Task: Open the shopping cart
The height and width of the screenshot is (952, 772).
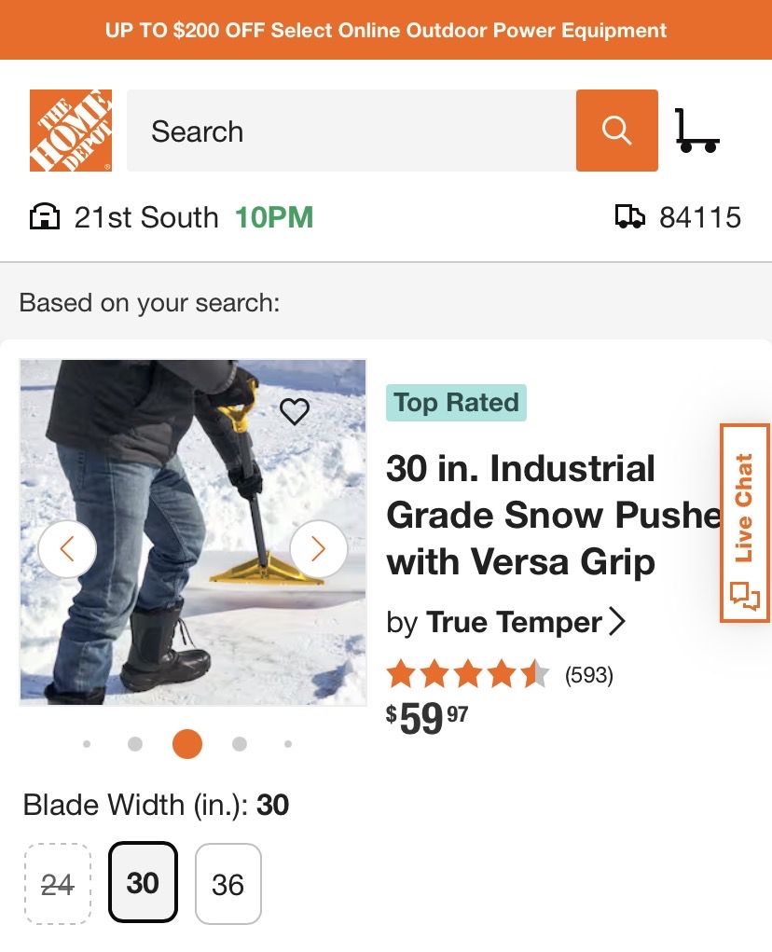Action: [x=696, y=131]
